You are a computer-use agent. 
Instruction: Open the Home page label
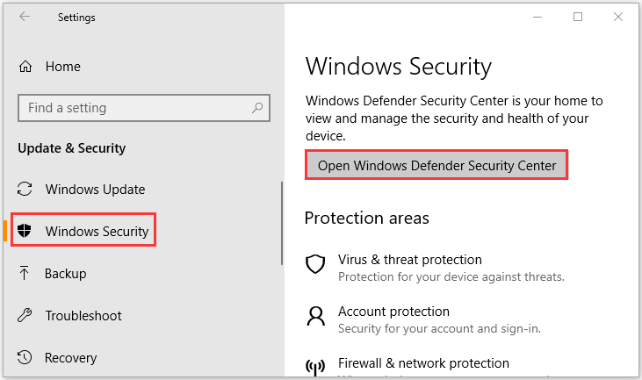click(62, 67)
